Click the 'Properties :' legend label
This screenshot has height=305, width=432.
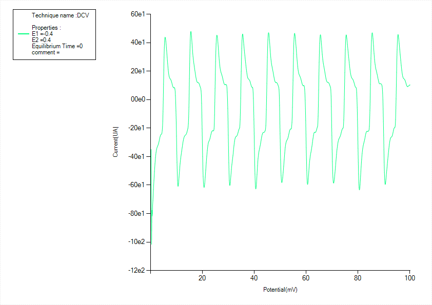(x=46, y=27)
